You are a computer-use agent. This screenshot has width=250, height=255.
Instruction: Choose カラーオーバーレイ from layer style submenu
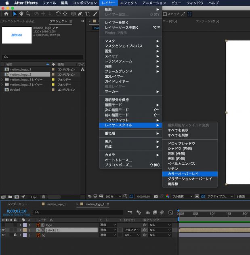pos(190,174)
